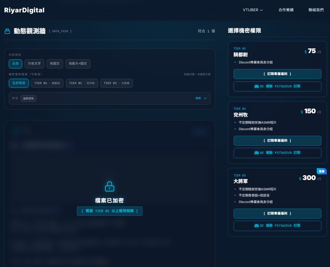The image size is (330, 267).
Task: Click DC 連動 YT/Twitch 訂閱 under 大將軍
Action: pyautogui.click(x=278, y=226)
